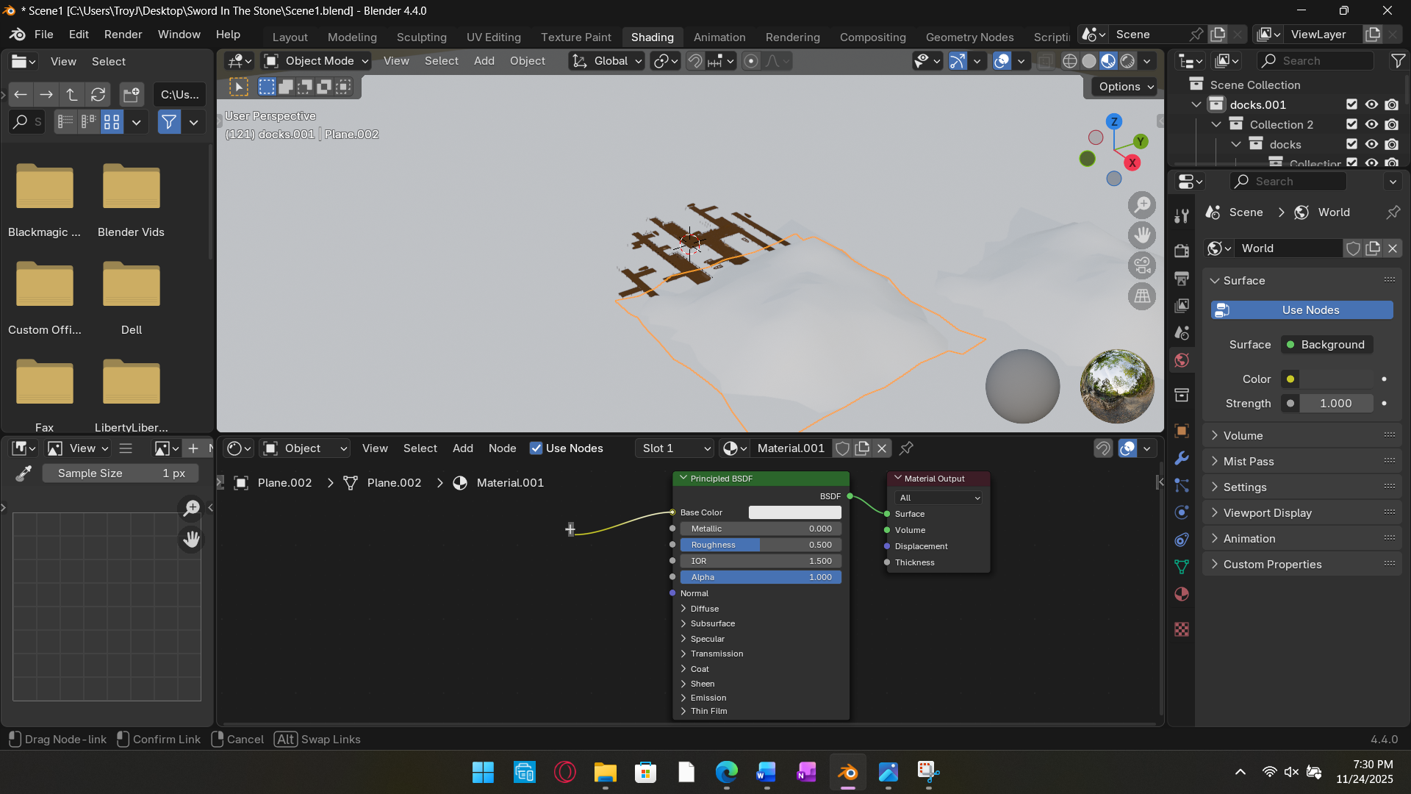Open Material Output target All dropdown
This screenshot has height=794, width=1411.
[939, 498]
